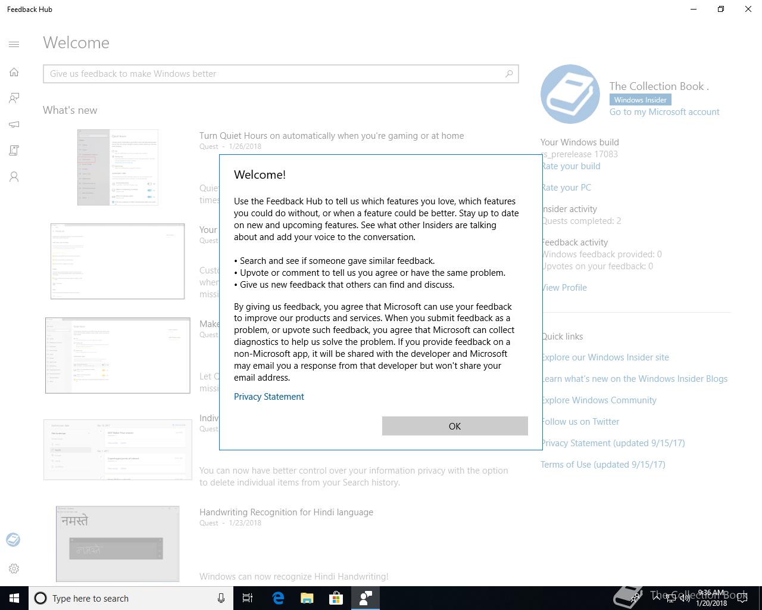Click the search history quest thumbnail
Image resolution: width=762 pixels, height=610 pixels.
(118, 450)
